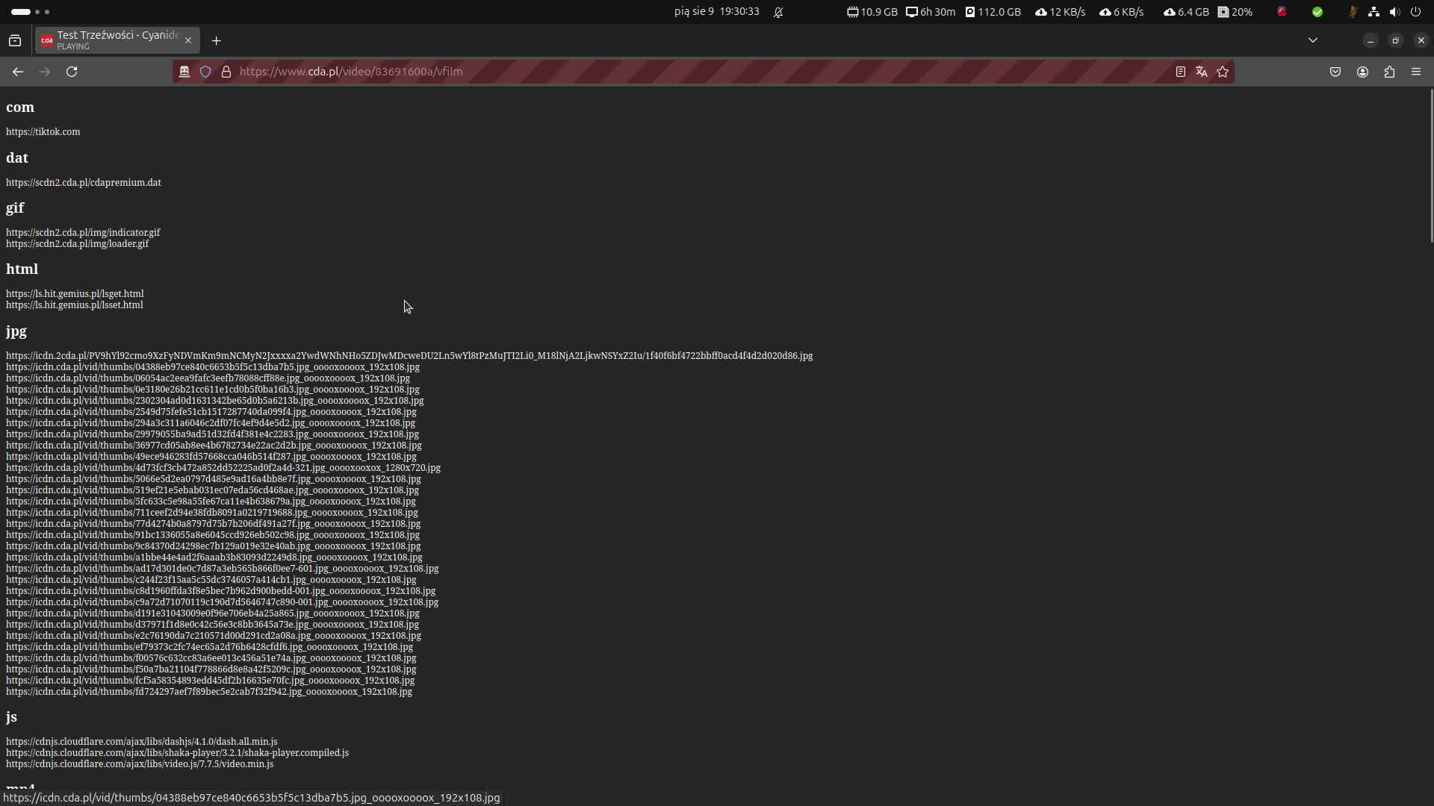Translate this page icon
The height and width of the screenshot is (806, 1434).
point(1202,72)
